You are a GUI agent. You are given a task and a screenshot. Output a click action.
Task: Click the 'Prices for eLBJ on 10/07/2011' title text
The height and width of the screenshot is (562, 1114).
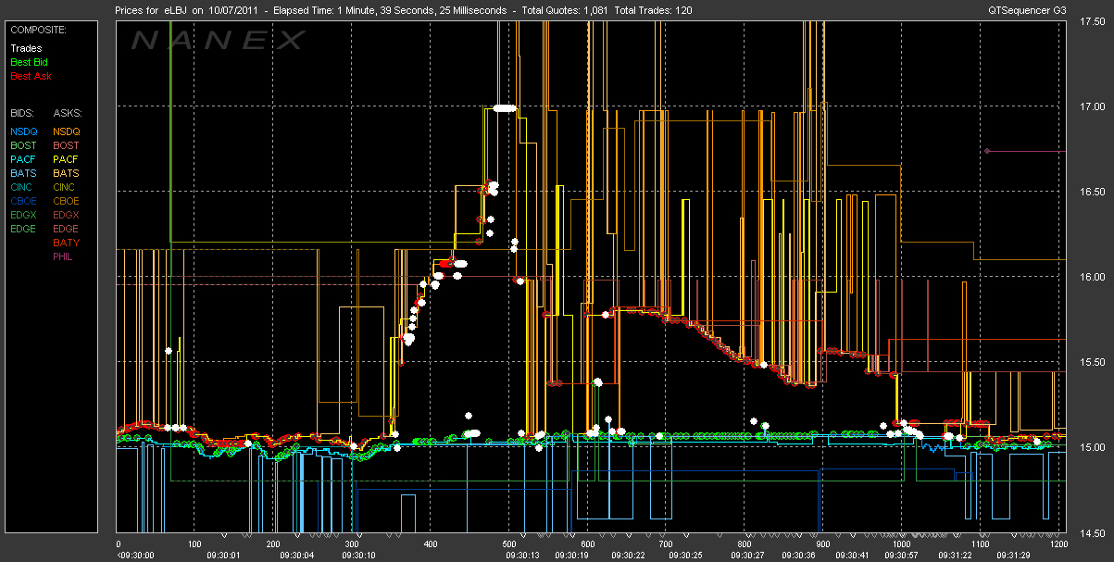[187, 10]
